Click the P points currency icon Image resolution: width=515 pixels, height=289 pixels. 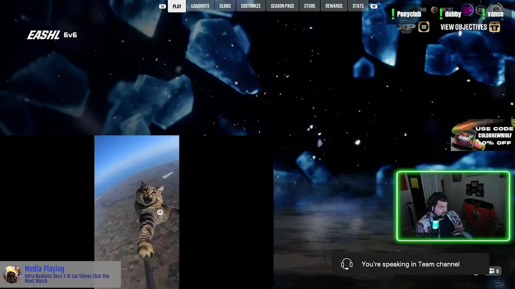(414, 10)
